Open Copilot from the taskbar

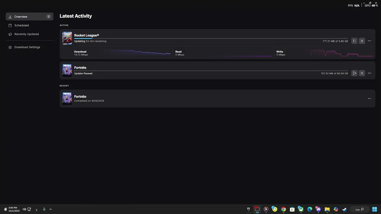336,209
